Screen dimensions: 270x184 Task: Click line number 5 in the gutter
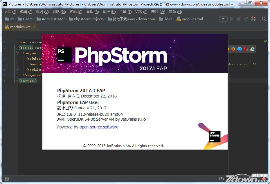[x=5, y=64]
